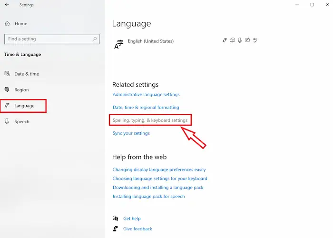Click the Give feedback icon

coord(116,228)
